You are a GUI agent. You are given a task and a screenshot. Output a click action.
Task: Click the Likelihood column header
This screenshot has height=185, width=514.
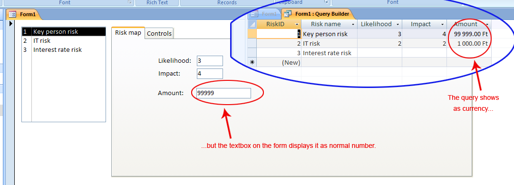(379, 24)
